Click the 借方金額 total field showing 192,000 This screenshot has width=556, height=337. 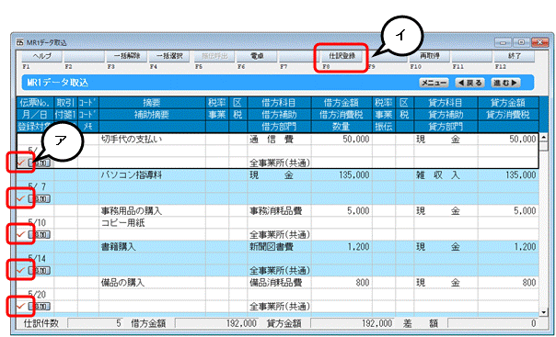click(x=217, y=323)
